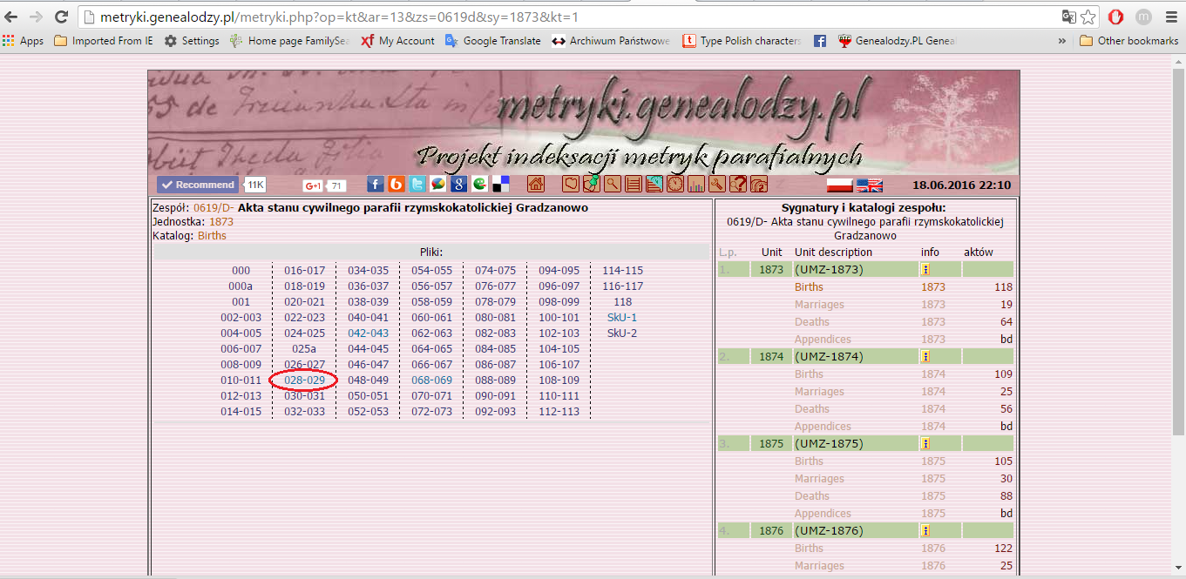Click the Twitter share icon
This screenshot has height=579, width=1186.
tap(417, 184)
